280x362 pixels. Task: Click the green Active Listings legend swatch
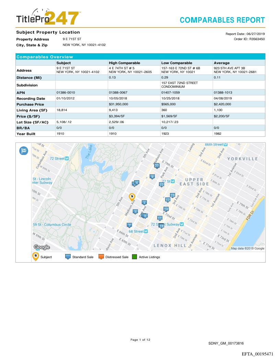(135, 257)
